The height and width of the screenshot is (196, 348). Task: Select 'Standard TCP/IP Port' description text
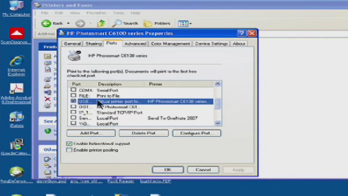pyautogui.click(x=120, y=112)
